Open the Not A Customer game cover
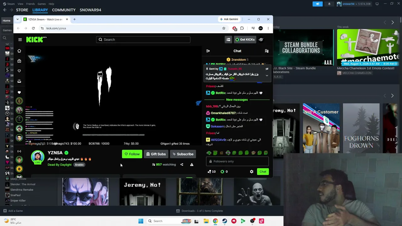402x226 pixels. (x=321, y=130)
